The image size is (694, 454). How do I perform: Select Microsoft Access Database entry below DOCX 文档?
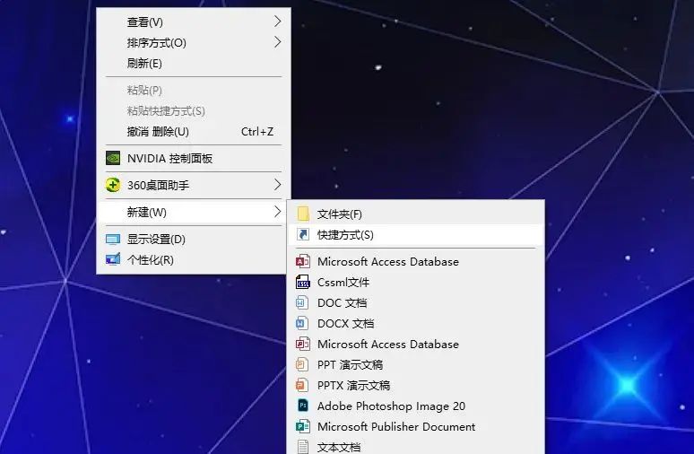click(x=416, y=345)
